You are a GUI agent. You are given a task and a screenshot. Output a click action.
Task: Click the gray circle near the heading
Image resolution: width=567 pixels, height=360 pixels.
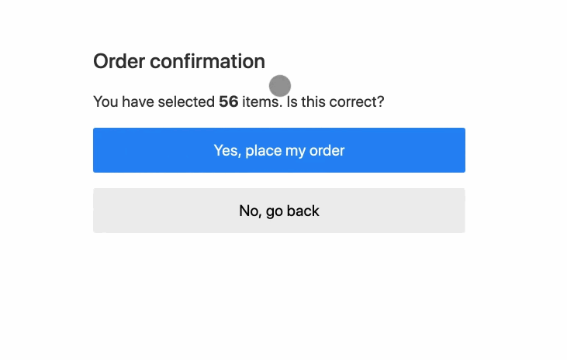click(x=280, y=85)
